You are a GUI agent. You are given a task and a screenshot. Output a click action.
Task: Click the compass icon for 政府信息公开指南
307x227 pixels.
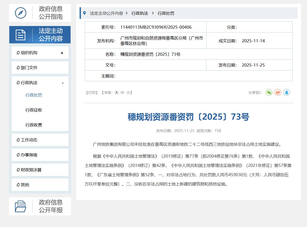[x=21, y=13]
